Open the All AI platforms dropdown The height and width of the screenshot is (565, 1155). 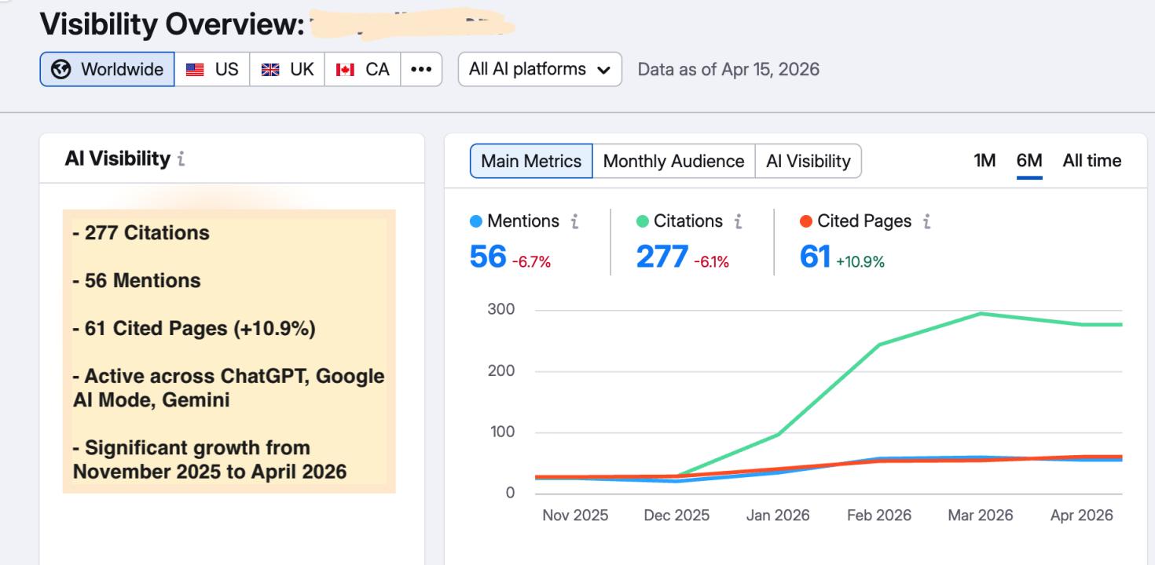click(x=539, y=69)
